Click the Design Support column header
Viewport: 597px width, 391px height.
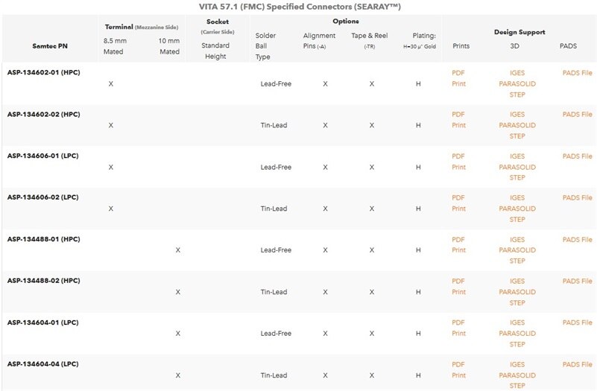(519, 33)
